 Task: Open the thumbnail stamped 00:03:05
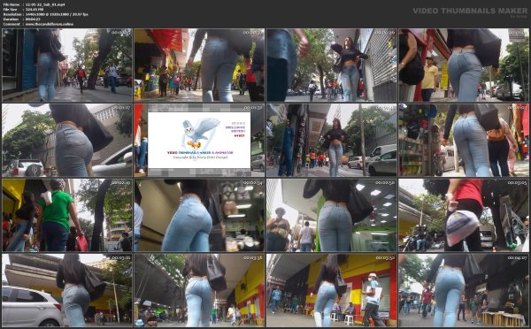(x=464, y=215)
